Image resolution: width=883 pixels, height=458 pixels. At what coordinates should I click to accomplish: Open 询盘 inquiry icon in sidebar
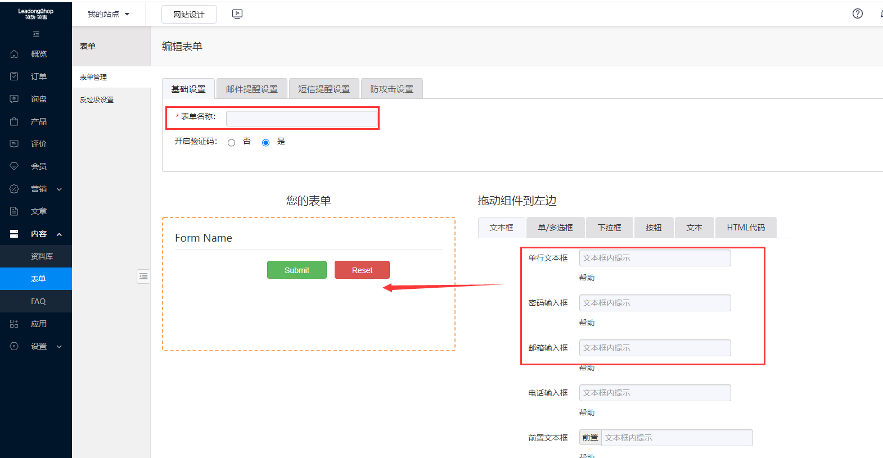click(x=15, y=99)
